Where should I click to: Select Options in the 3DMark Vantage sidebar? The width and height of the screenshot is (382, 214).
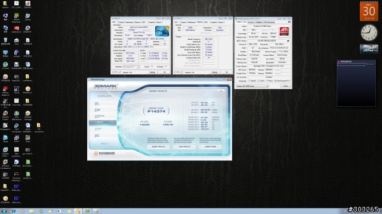tap(103, 109)
